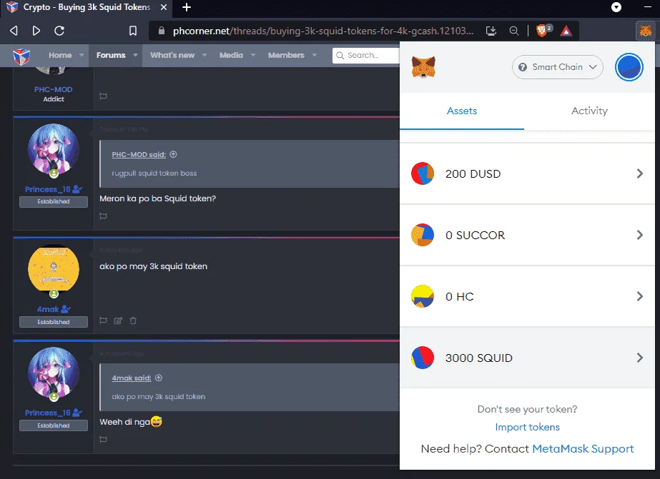Expand the Media dropdown arrow

(253, 55)
